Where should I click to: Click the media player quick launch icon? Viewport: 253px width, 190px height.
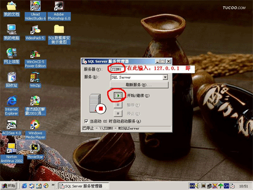46,186
